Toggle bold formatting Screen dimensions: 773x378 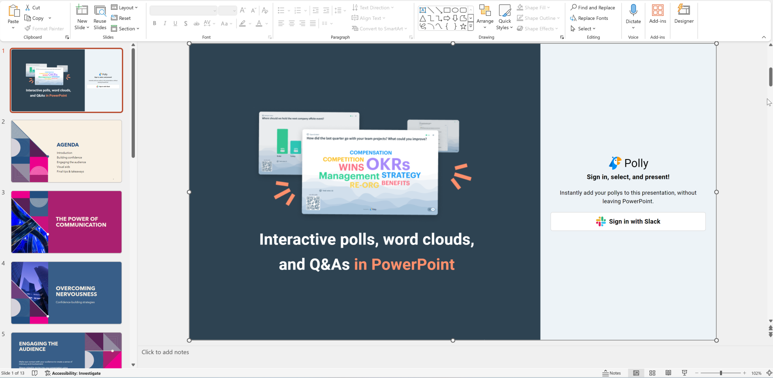(154, 23)
